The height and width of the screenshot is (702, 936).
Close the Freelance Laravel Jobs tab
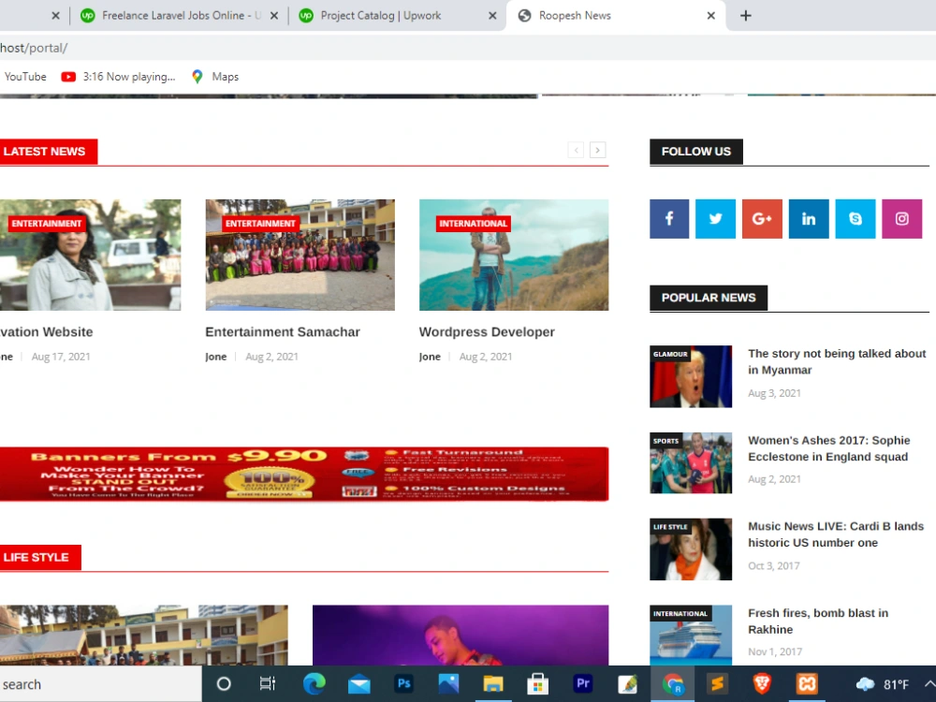274,16
